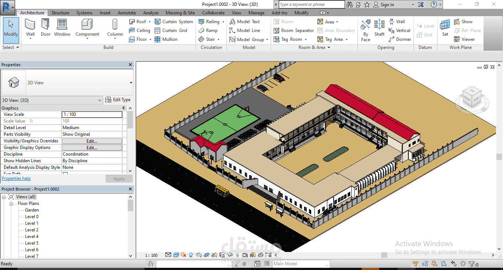Open the Stair dropdown arrow
503x270 pixels.
click(x=218, y=39)
